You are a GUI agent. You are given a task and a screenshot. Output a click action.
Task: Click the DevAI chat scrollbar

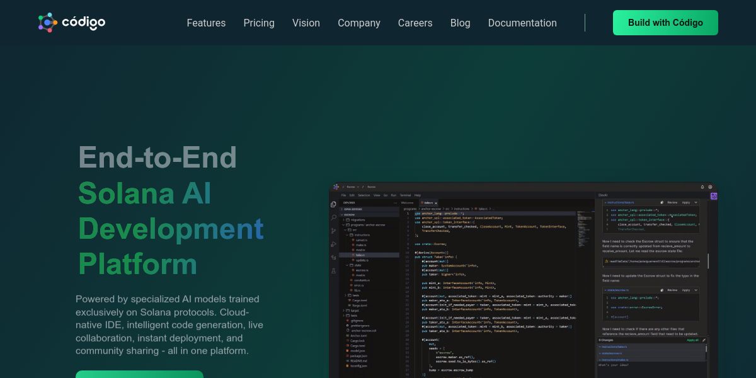709,260
